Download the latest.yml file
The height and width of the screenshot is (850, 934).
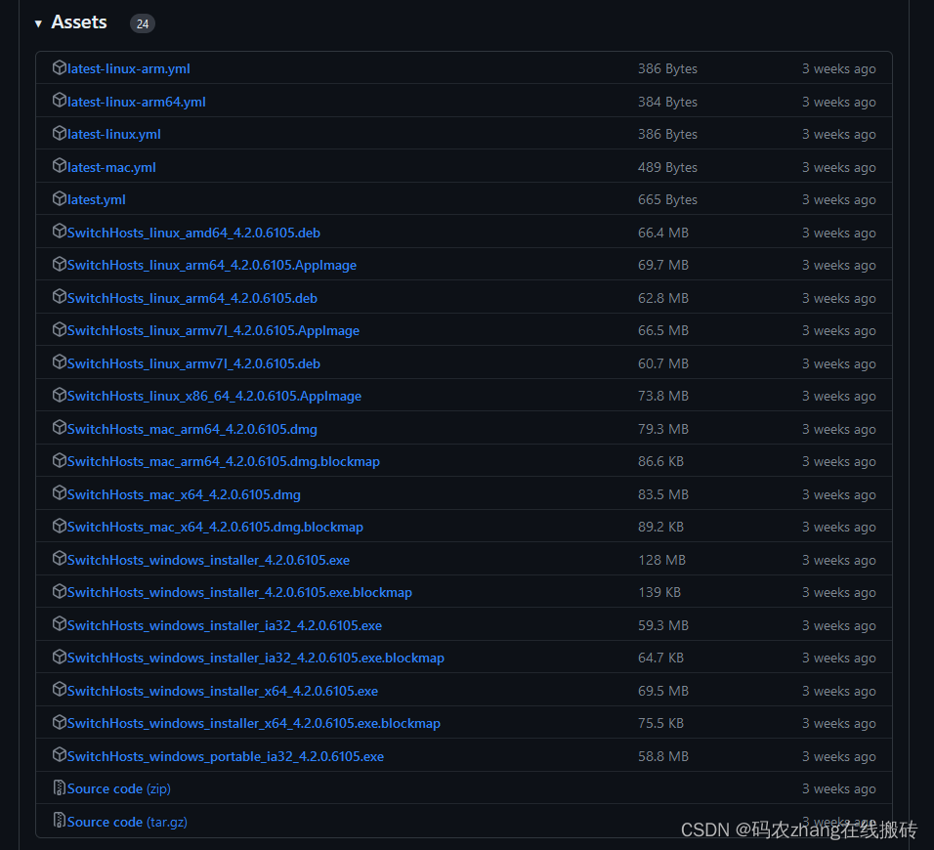coord(97,200)
